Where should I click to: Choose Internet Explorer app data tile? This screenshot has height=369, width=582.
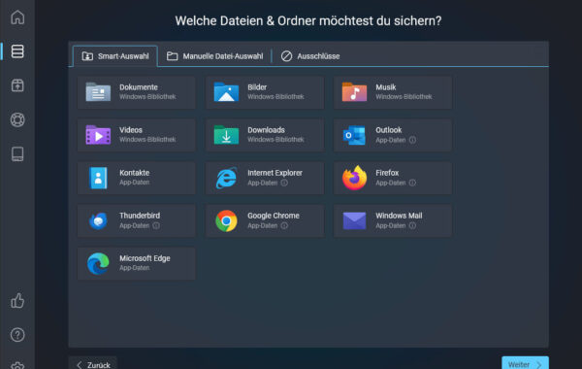coord(265,178)
